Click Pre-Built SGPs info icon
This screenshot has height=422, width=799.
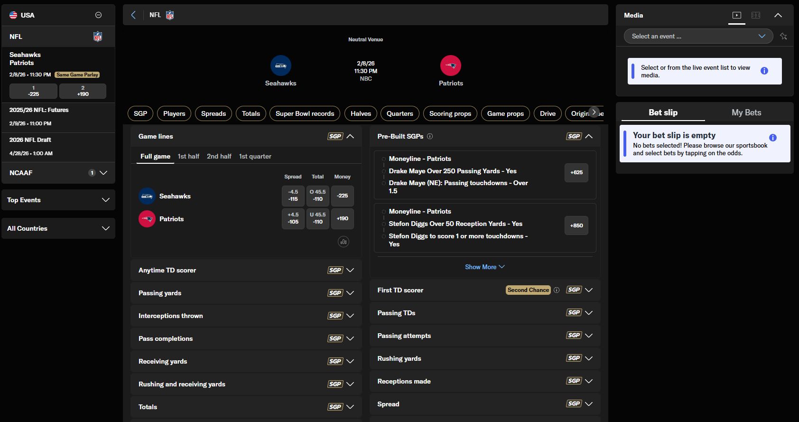pos(430,136)
